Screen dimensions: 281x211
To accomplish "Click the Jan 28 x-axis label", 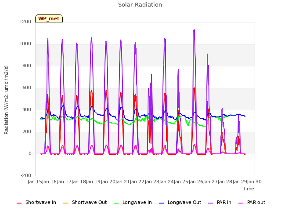I will 225,182.
